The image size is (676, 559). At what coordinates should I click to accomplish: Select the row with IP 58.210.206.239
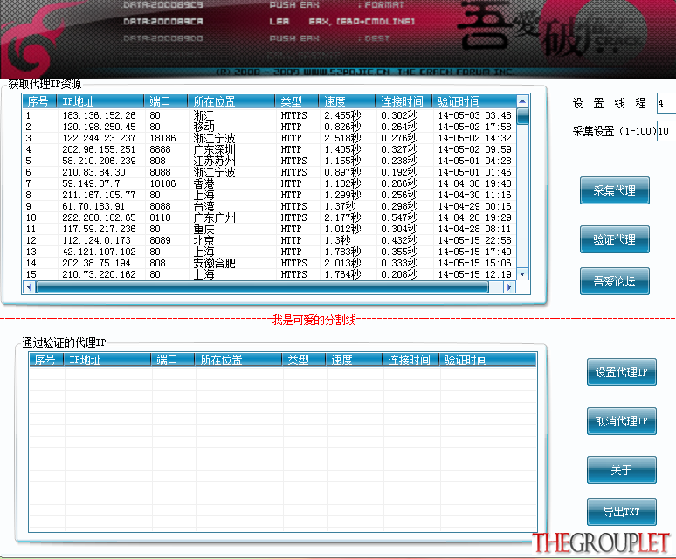270,161
